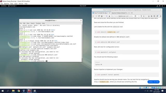Click the GNOME volume icon in top bar
The width and height of the screenshot is (166, 93).
[160, 6]
